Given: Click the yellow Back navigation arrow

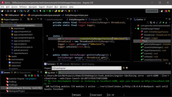Looking at the screenshot, I should click(x=69, y=11).
